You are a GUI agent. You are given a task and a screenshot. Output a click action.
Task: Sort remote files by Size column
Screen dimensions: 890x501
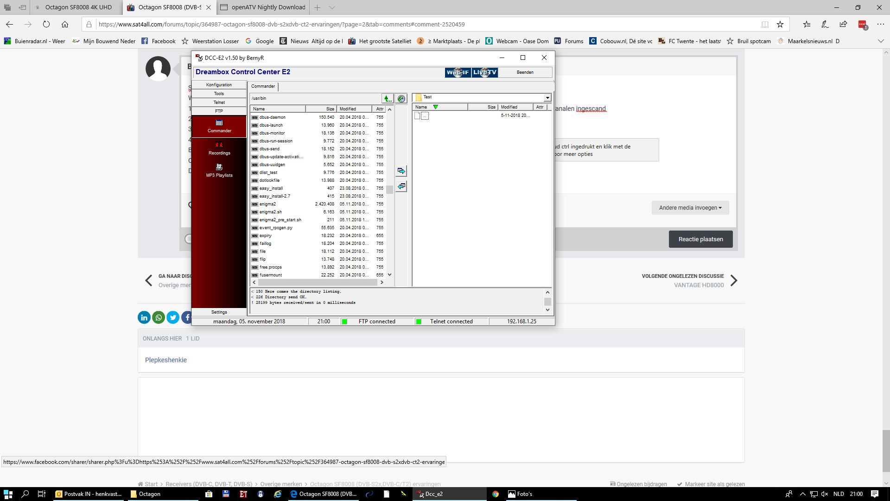pyautogui.click(x=321, y=109)
